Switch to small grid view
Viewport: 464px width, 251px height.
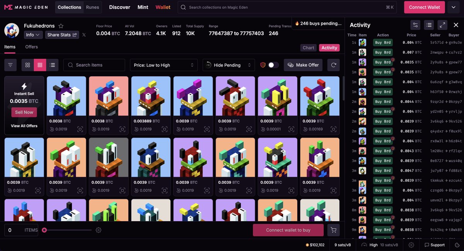pyautogui.click(x=40, y=65)
